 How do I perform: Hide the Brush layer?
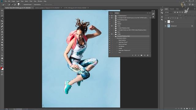(165, 22)
